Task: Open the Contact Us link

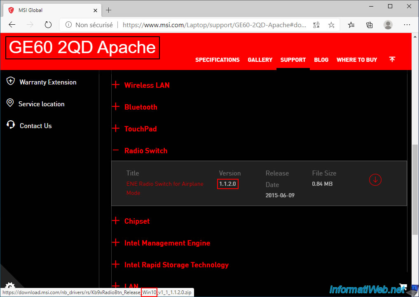Action: 36,126
